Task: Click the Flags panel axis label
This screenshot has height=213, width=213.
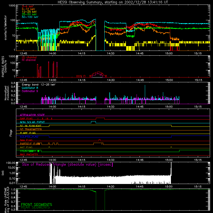Action: [11, 133]
